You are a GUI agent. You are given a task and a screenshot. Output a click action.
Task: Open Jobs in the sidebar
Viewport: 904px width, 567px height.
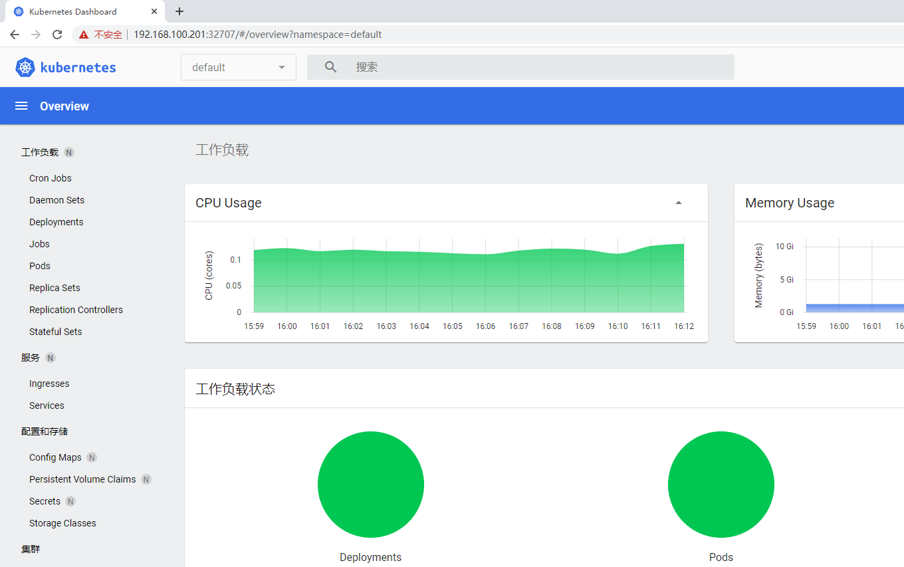(x=39, y=244)
